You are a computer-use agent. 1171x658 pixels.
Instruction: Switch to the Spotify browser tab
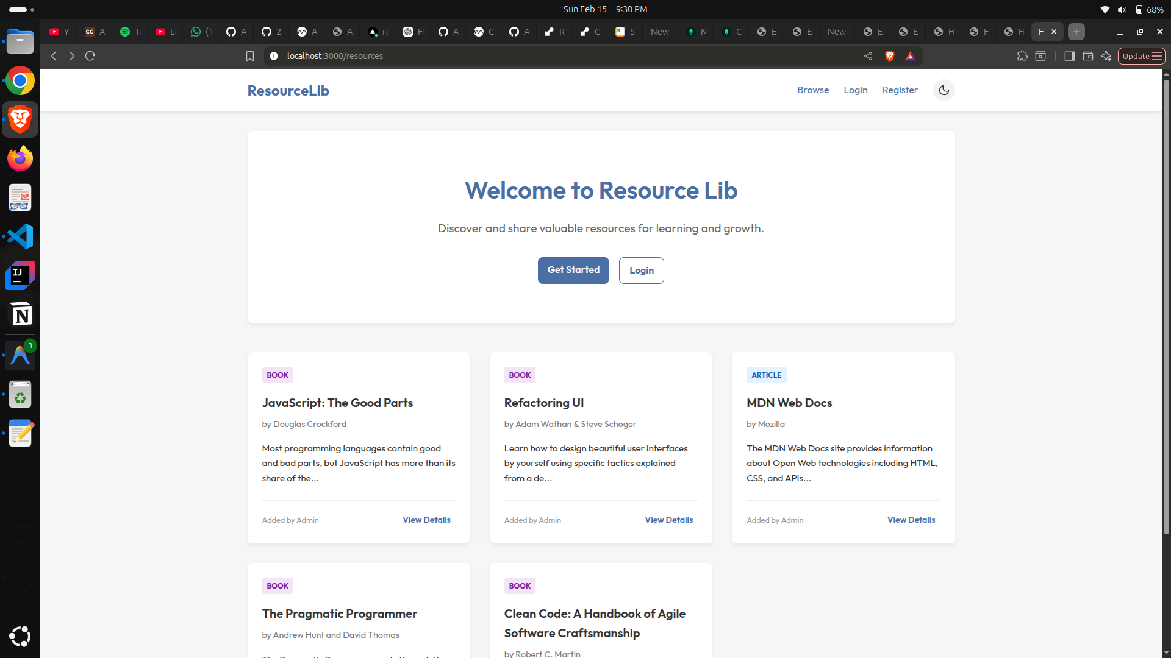click(x=129, y=32)
